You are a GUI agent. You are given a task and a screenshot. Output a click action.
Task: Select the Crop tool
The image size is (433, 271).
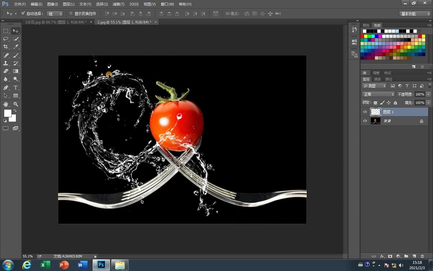pyautogui.click(x=6, y=47)
